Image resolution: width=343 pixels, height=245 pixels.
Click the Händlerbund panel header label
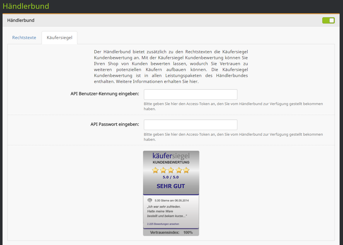[21, 20]
